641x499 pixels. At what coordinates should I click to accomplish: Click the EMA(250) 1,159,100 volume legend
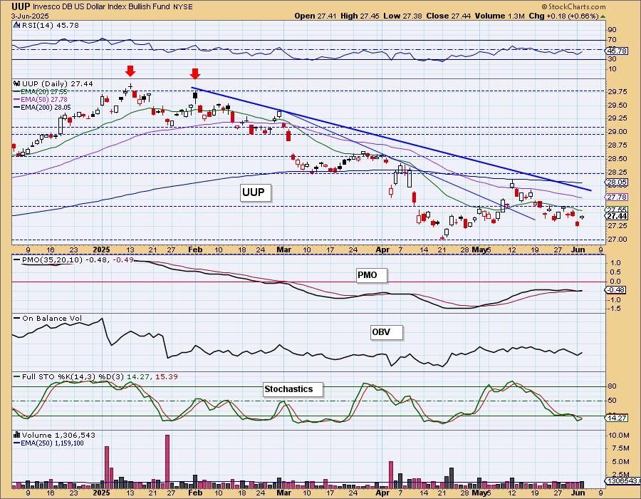[48, 443]
